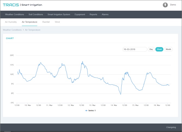Click the 10. Mar x-axis label

click(28, 105)
